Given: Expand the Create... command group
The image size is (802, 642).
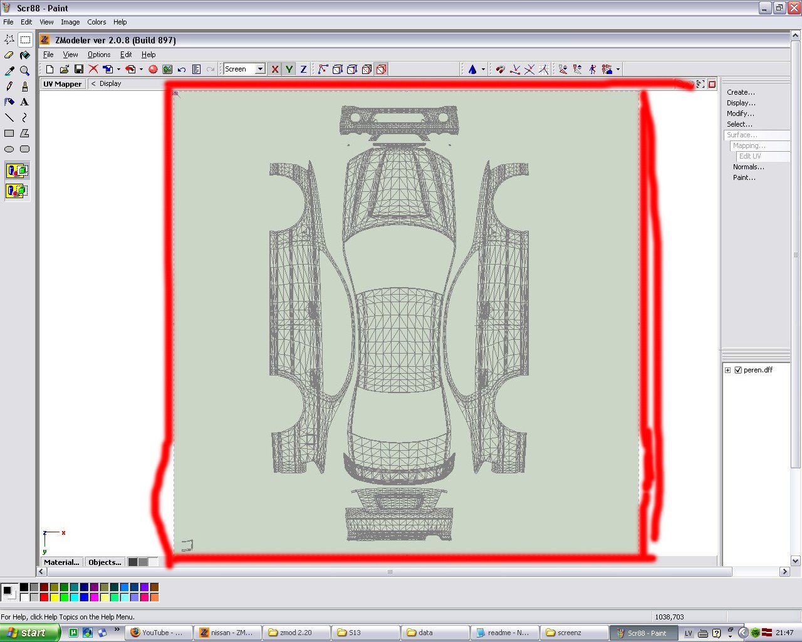Looking at the screenshot, I should pyautogui.click(x=741, y=92).
